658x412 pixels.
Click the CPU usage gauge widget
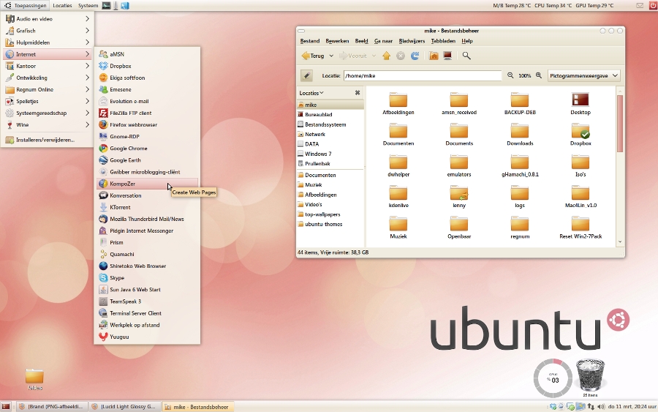[x=553, y=378]
